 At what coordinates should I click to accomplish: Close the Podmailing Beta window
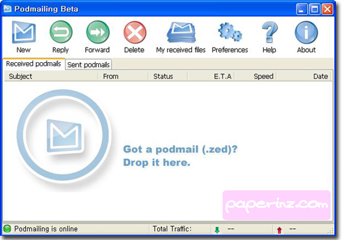click(x=328, y=10)
